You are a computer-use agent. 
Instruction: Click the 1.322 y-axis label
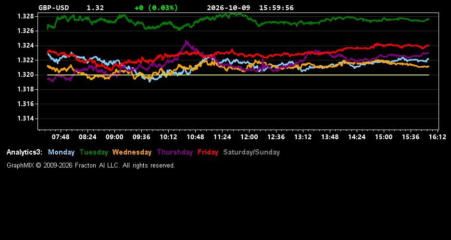26,60
